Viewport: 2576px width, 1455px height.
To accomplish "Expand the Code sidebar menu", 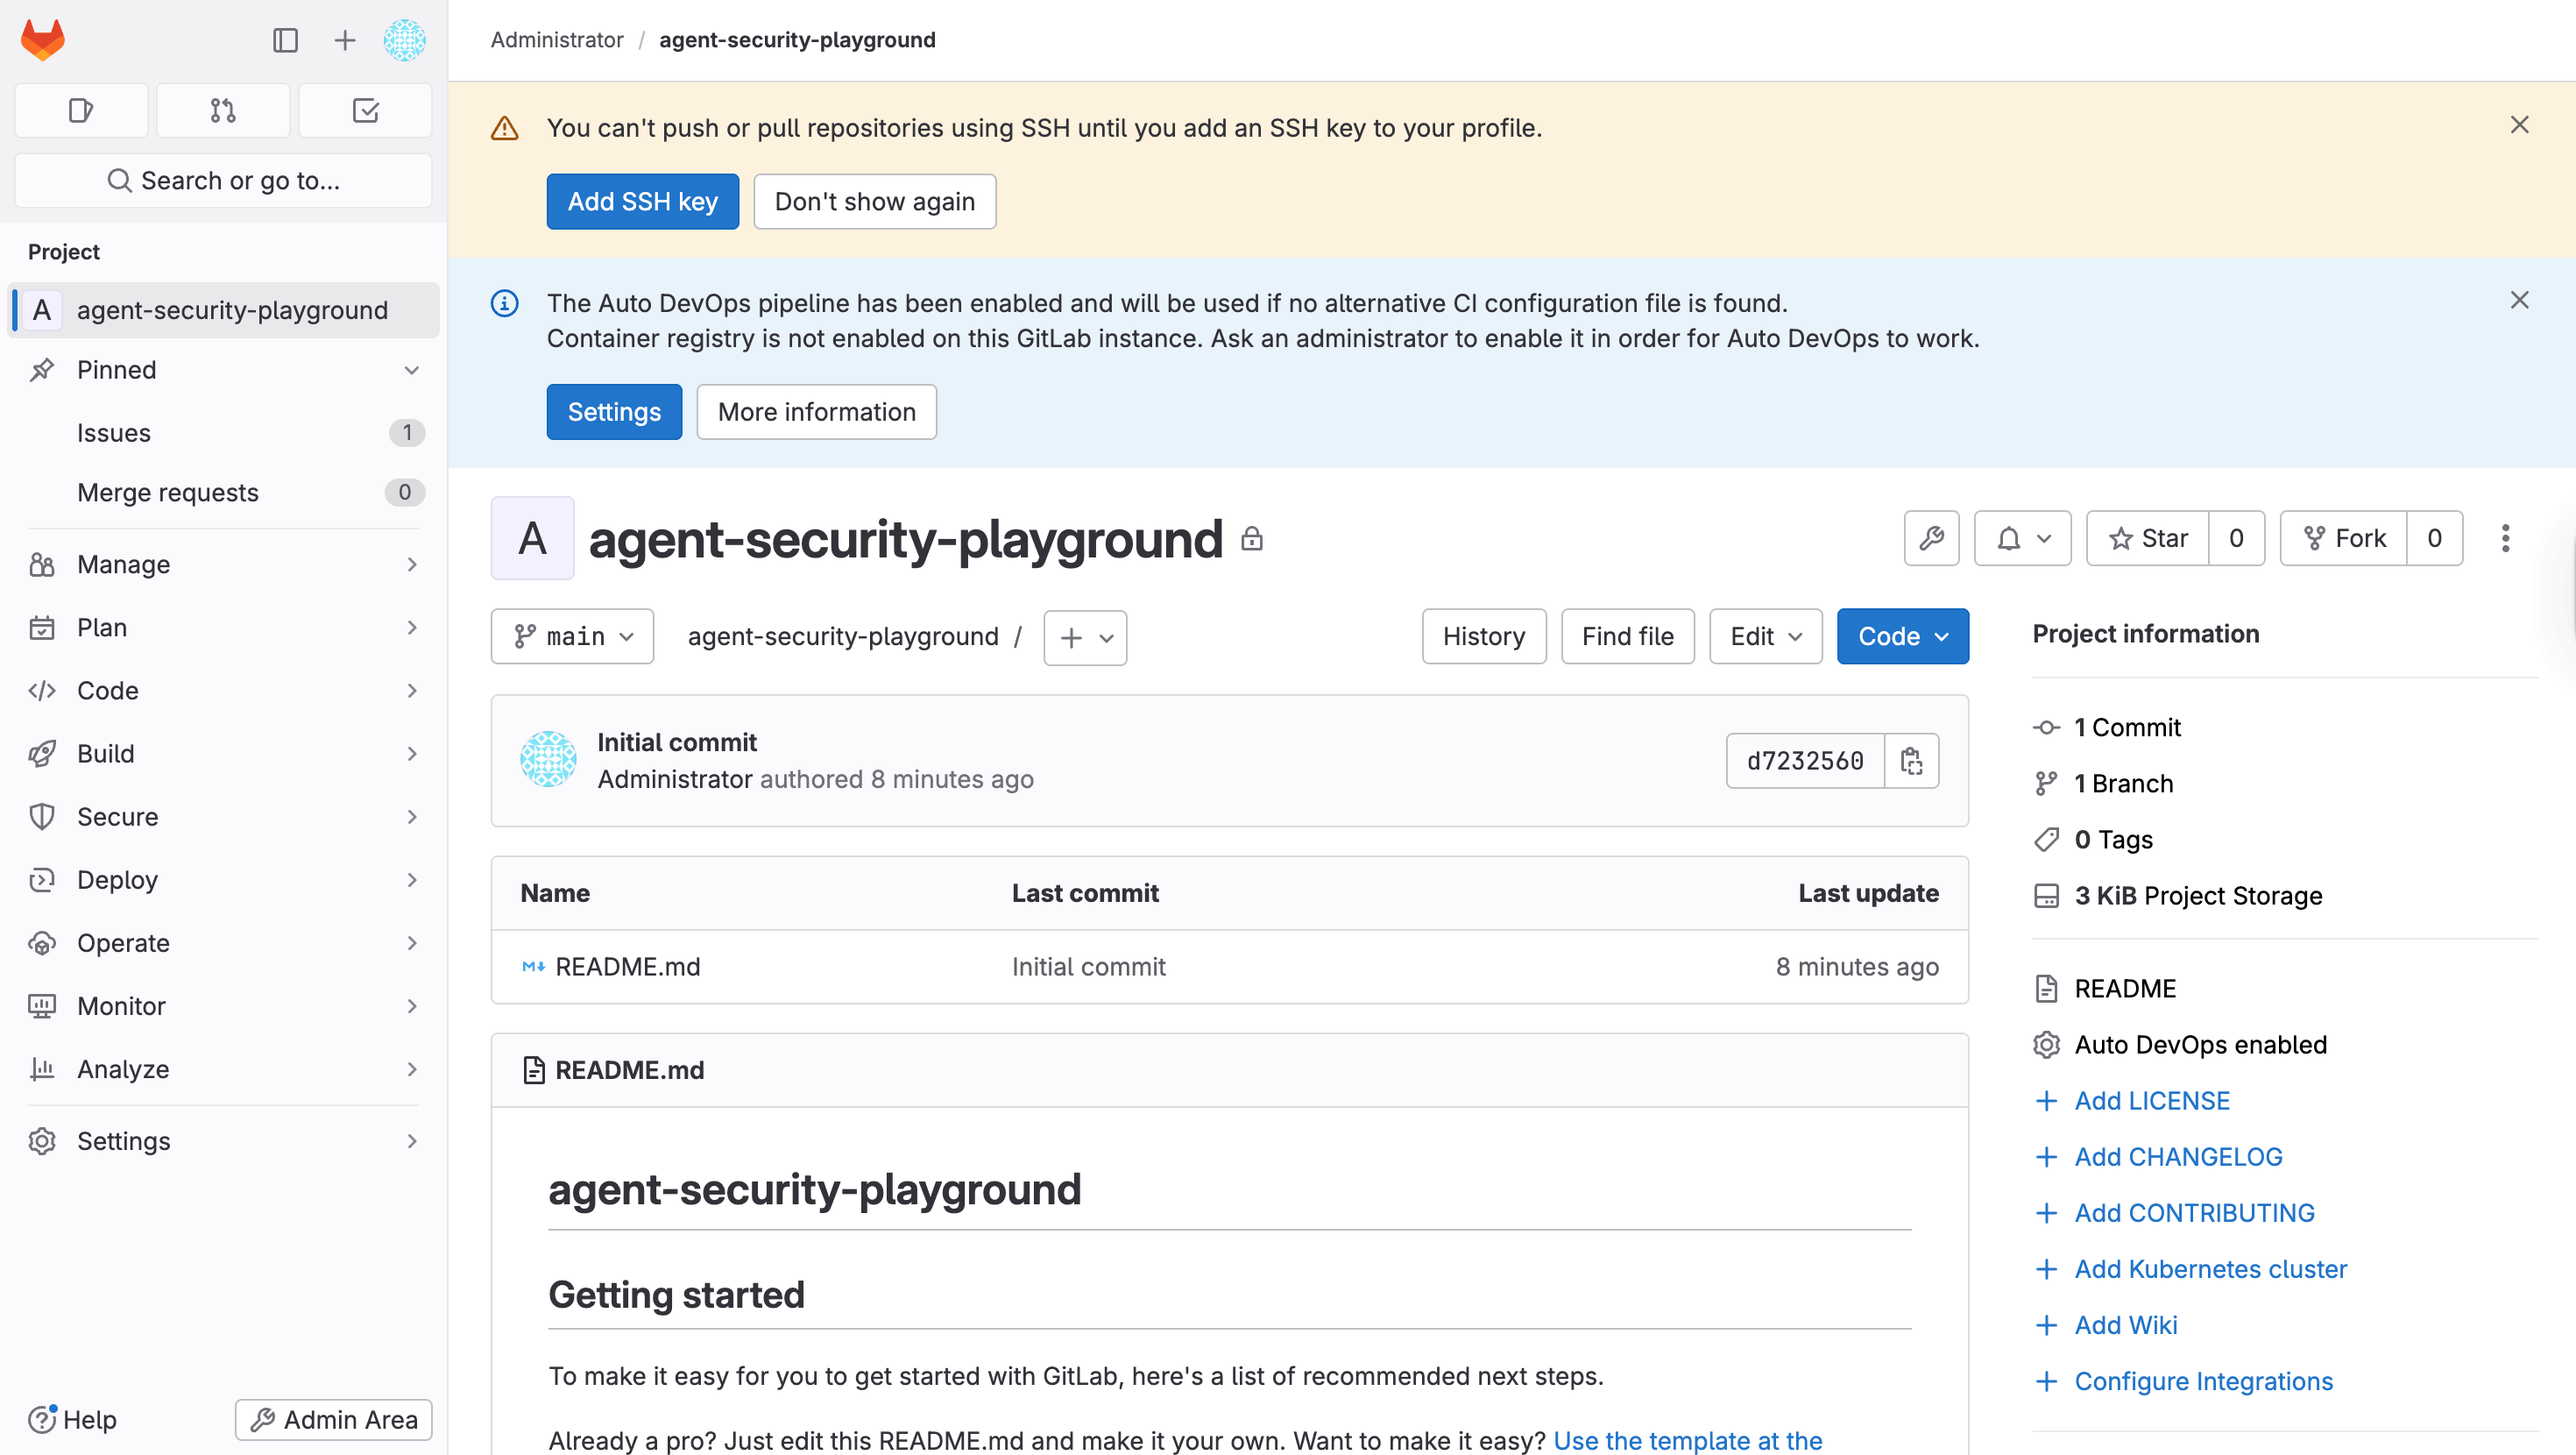I will [x=223, y=691].
